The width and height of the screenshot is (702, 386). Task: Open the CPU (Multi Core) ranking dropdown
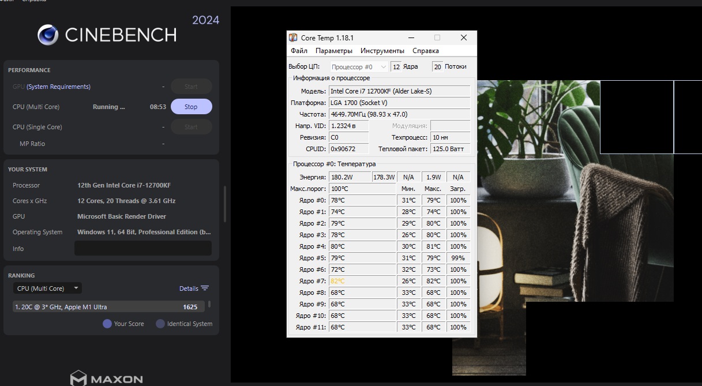(48, 288)
